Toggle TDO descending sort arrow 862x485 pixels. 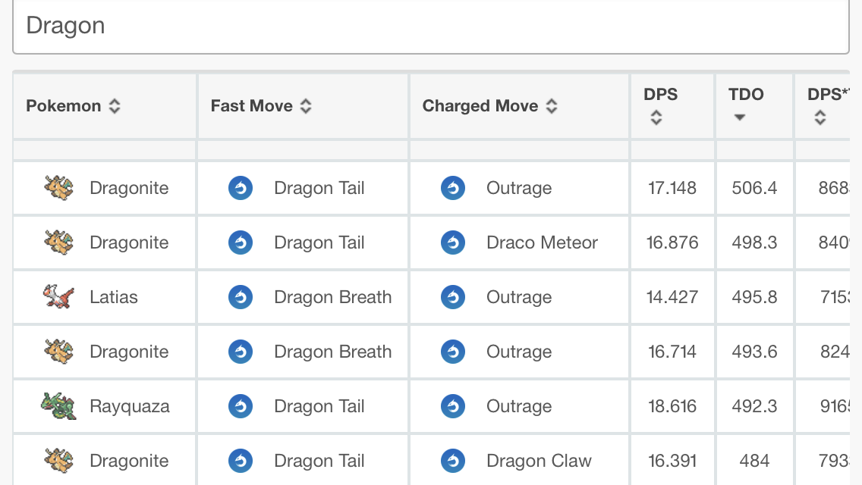[739, 117]
